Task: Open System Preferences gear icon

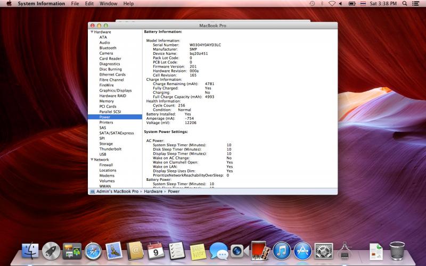Action: (323, 251)
